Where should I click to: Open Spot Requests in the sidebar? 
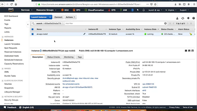[x=11, y=48]
